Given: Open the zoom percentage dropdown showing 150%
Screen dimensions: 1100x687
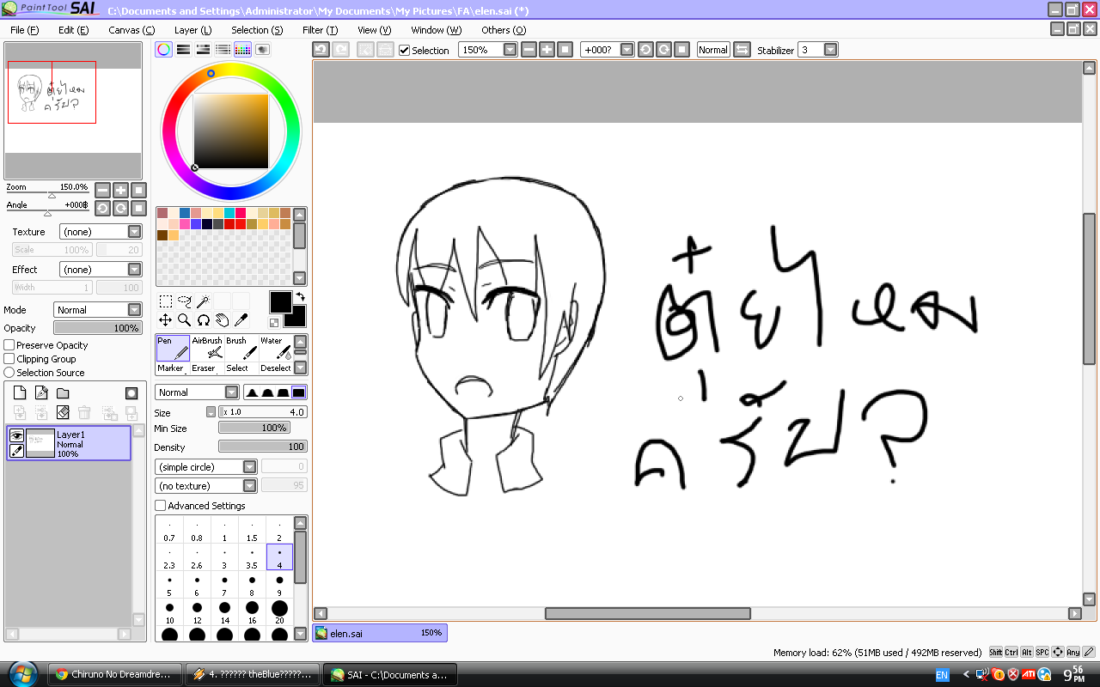Looking at the screenshot, I should tap(510, 50).
